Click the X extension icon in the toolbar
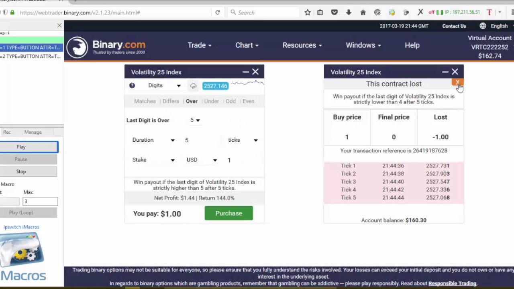The image size is (514, 289). pyautogui.click(x=420, y=12)
